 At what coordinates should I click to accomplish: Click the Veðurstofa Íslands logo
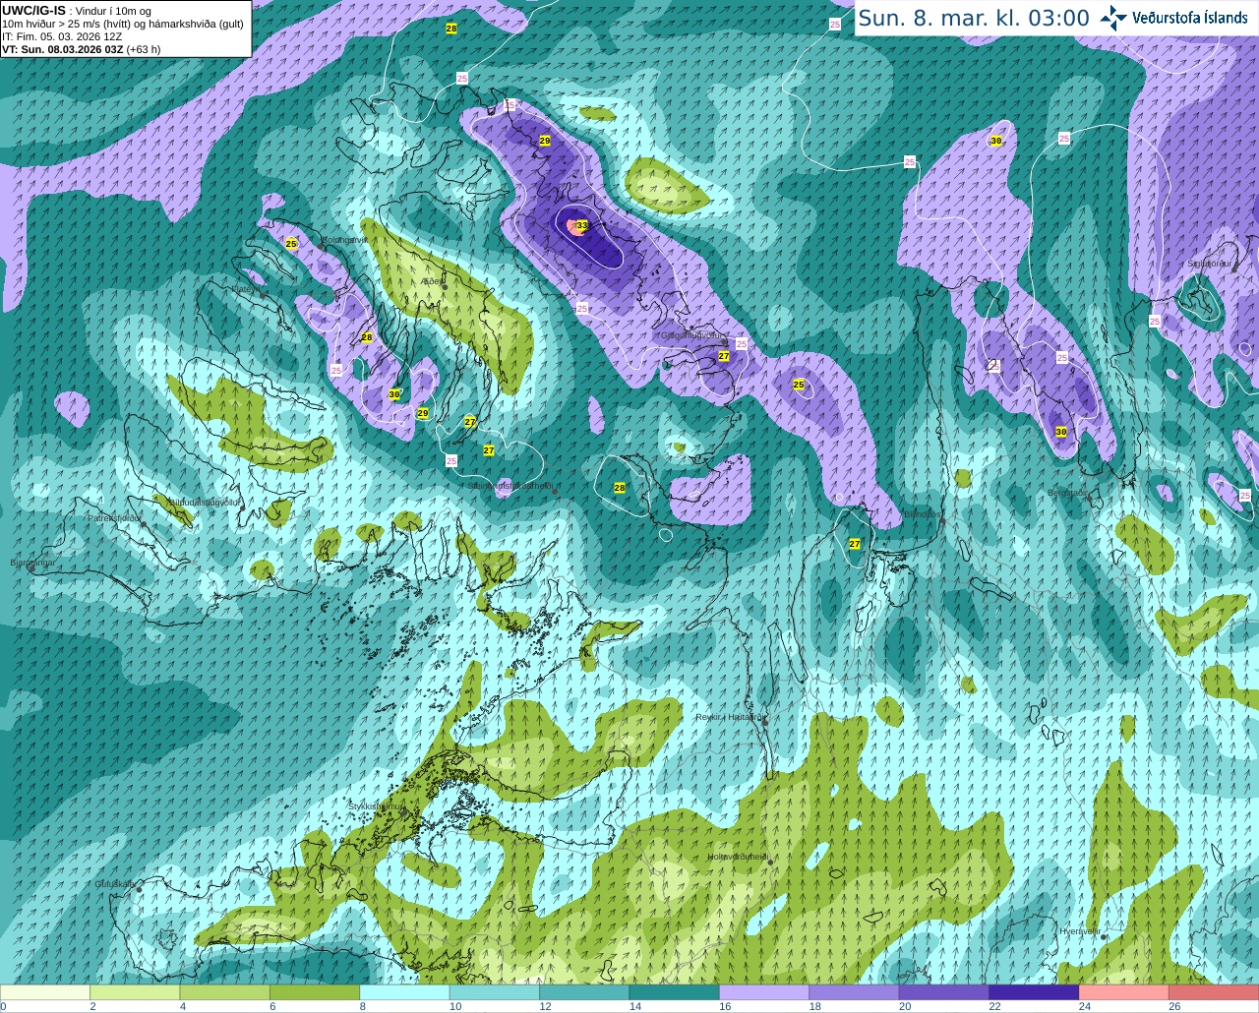1174,18
